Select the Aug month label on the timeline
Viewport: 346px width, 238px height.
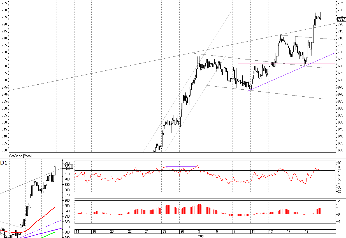(x=201, y=236)
